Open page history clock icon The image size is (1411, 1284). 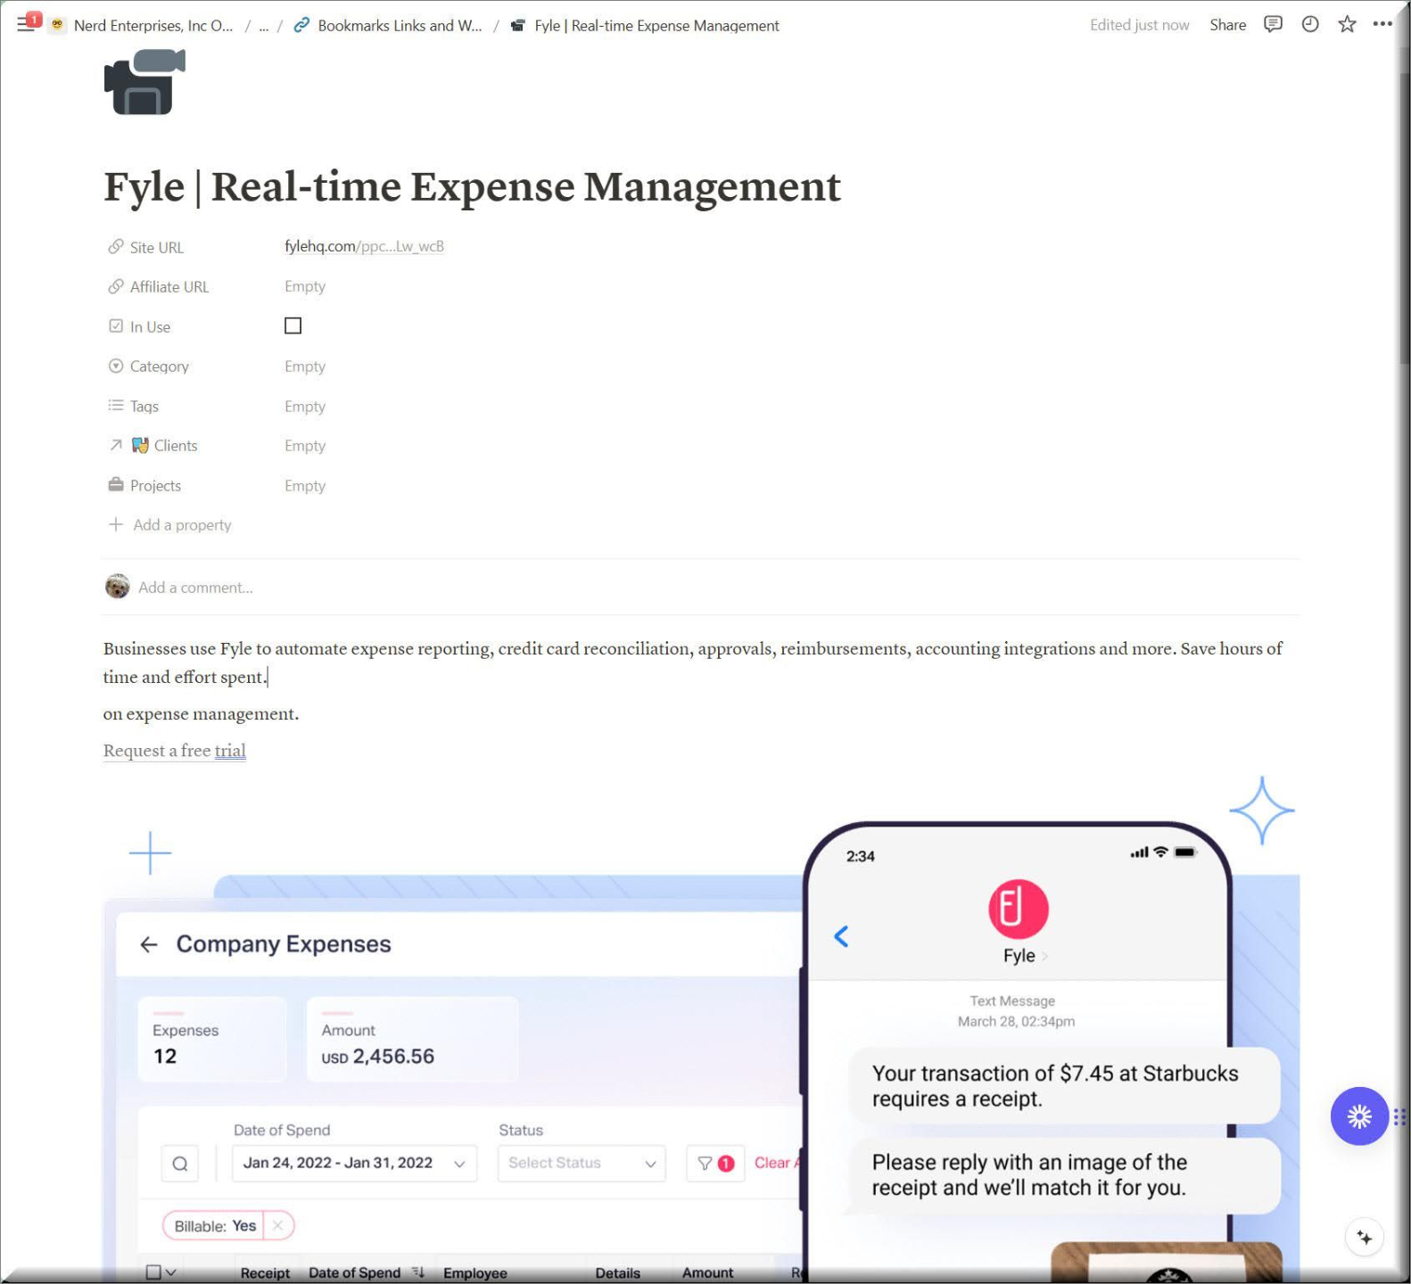[x=1309, y=24]
